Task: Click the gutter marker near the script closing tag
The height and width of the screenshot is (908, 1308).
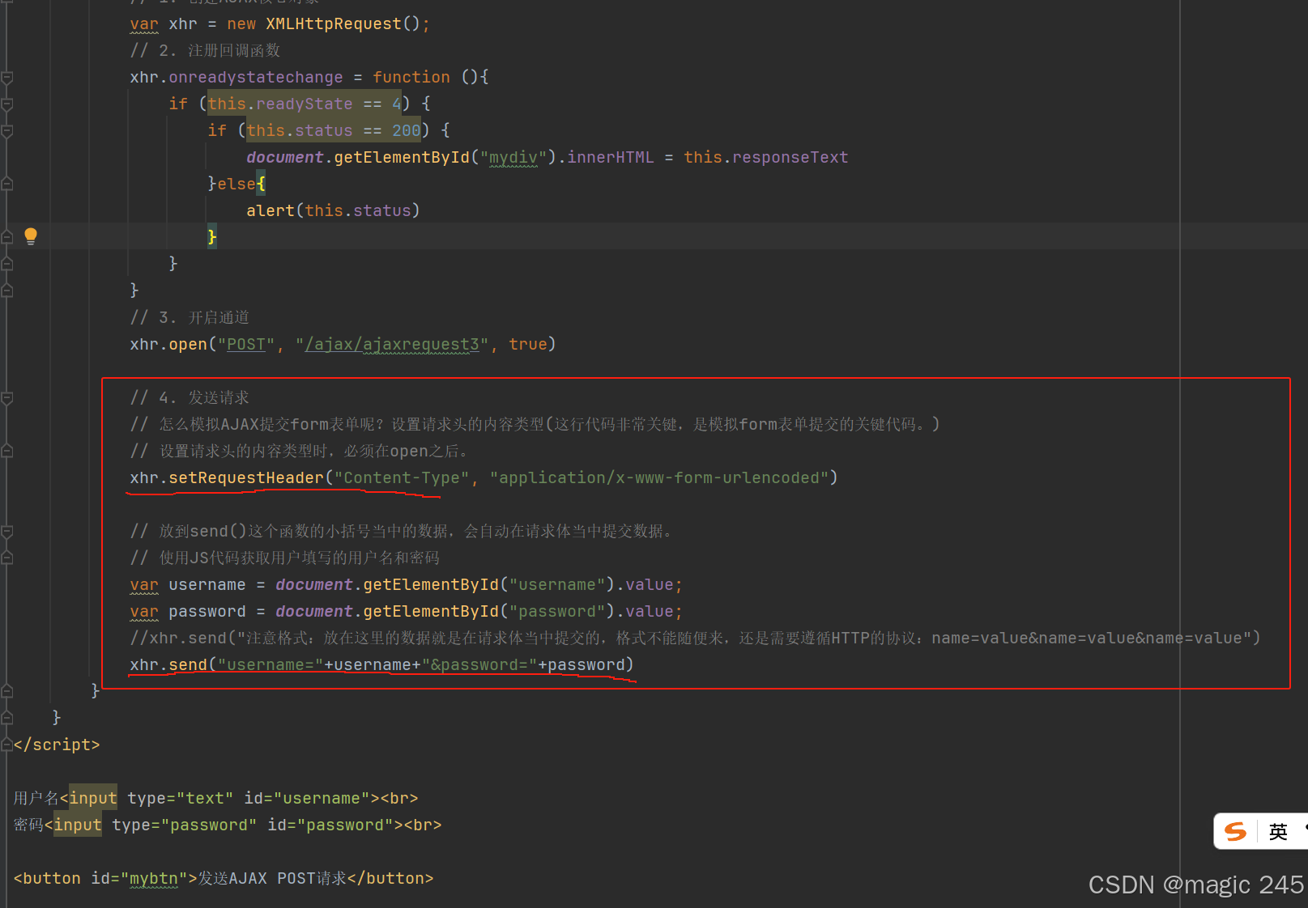Action: pos(7,745)
